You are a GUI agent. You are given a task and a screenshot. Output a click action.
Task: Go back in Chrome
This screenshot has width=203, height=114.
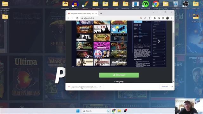pos(69,18)
